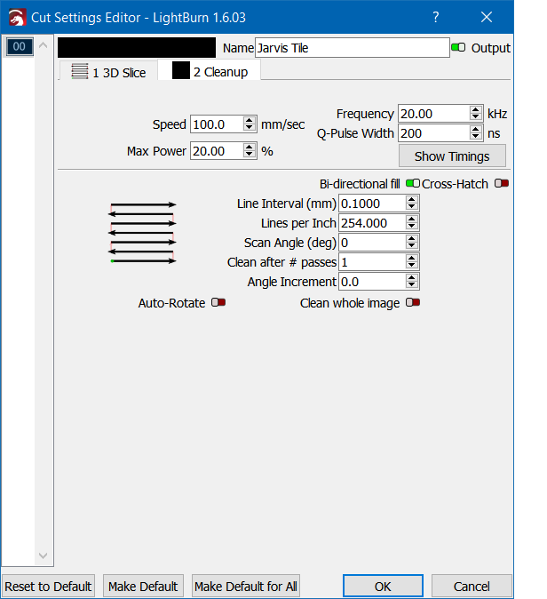Click the layer list scroll down arrow
This screenshot has width=547, height=599.
44,555
